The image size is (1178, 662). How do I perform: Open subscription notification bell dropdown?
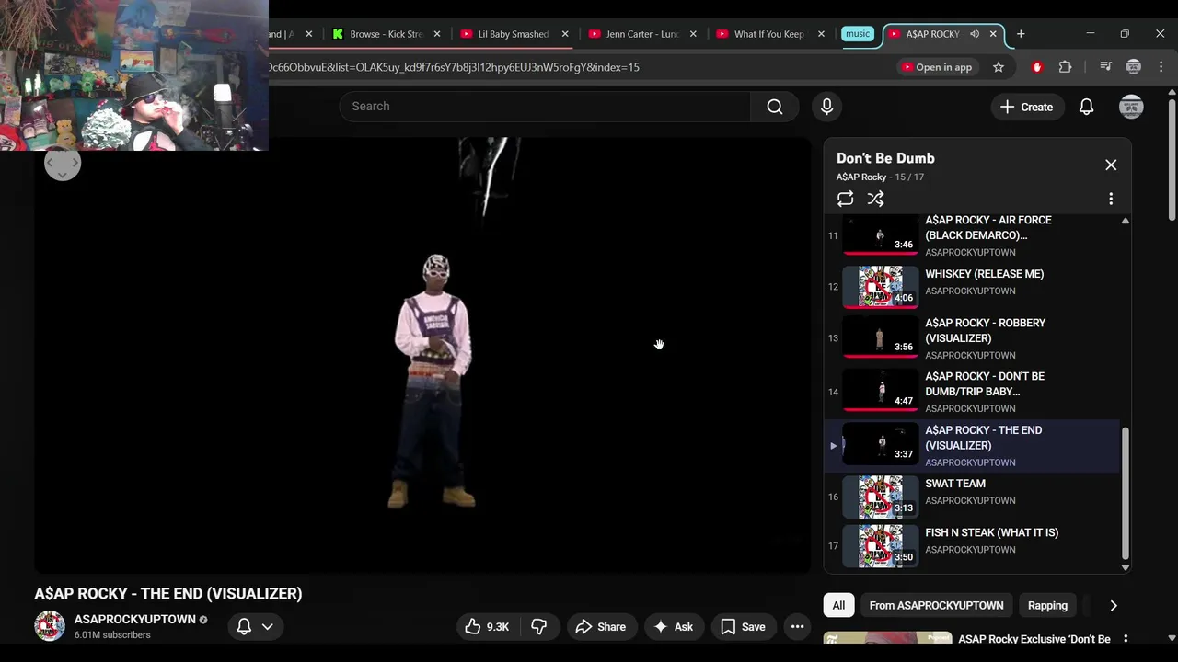[255, 626]
